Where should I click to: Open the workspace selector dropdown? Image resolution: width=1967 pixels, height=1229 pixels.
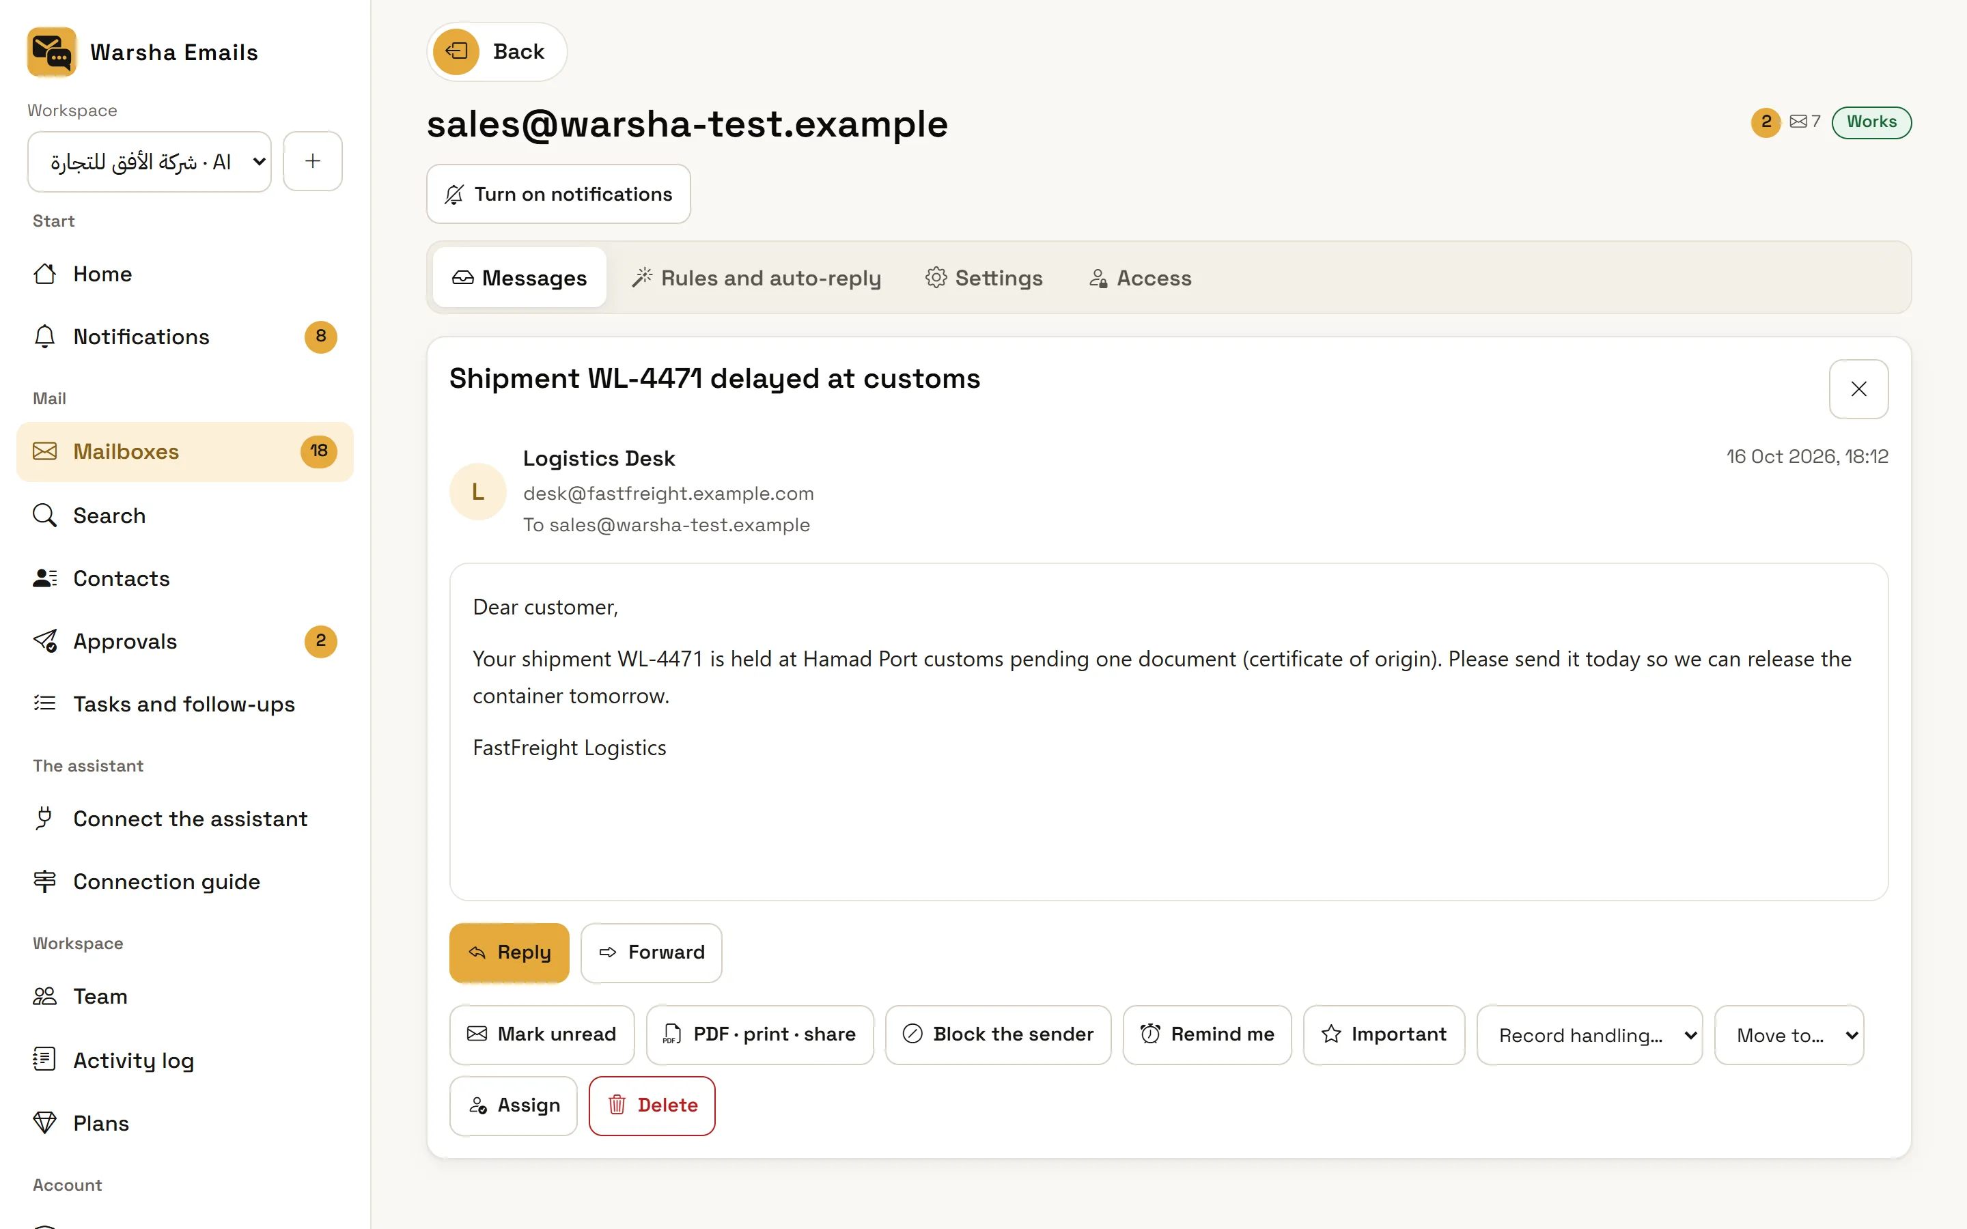(150, 162)
